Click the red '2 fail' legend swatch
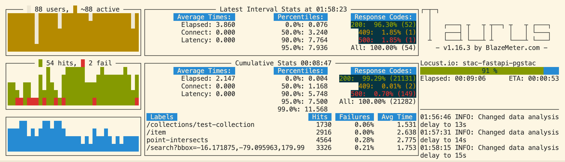 tap(83, 63)
